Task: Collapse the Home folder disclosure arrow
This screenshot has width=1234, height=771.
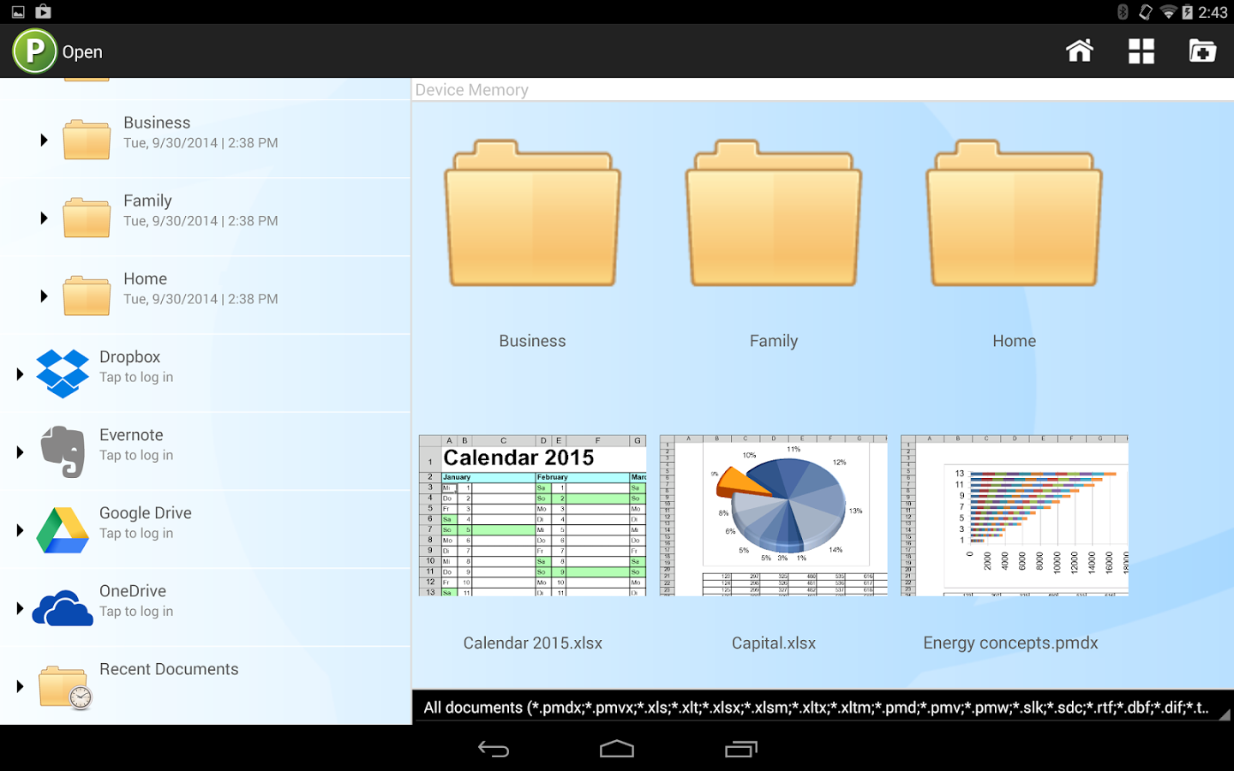Action: click(45, 296)
